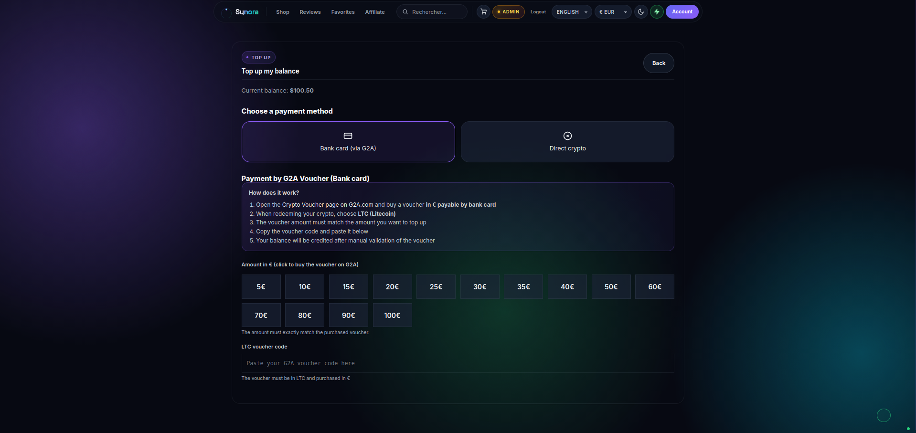Pick the 50€ voucher amount
916x433 pixels.
click(611, 287)
